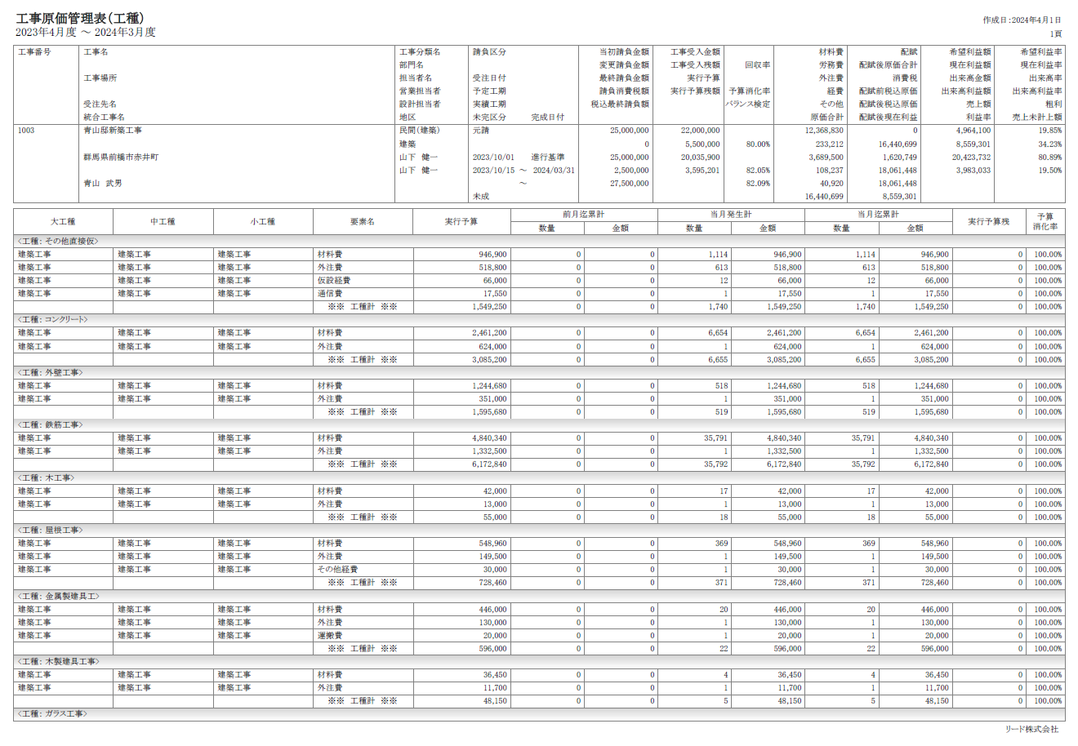The width and height of the screenshot is (1078, 746).
Task: Click the address 群馬県前橋市赤井町
Action: pyautogui.click(x=121, y=157)
